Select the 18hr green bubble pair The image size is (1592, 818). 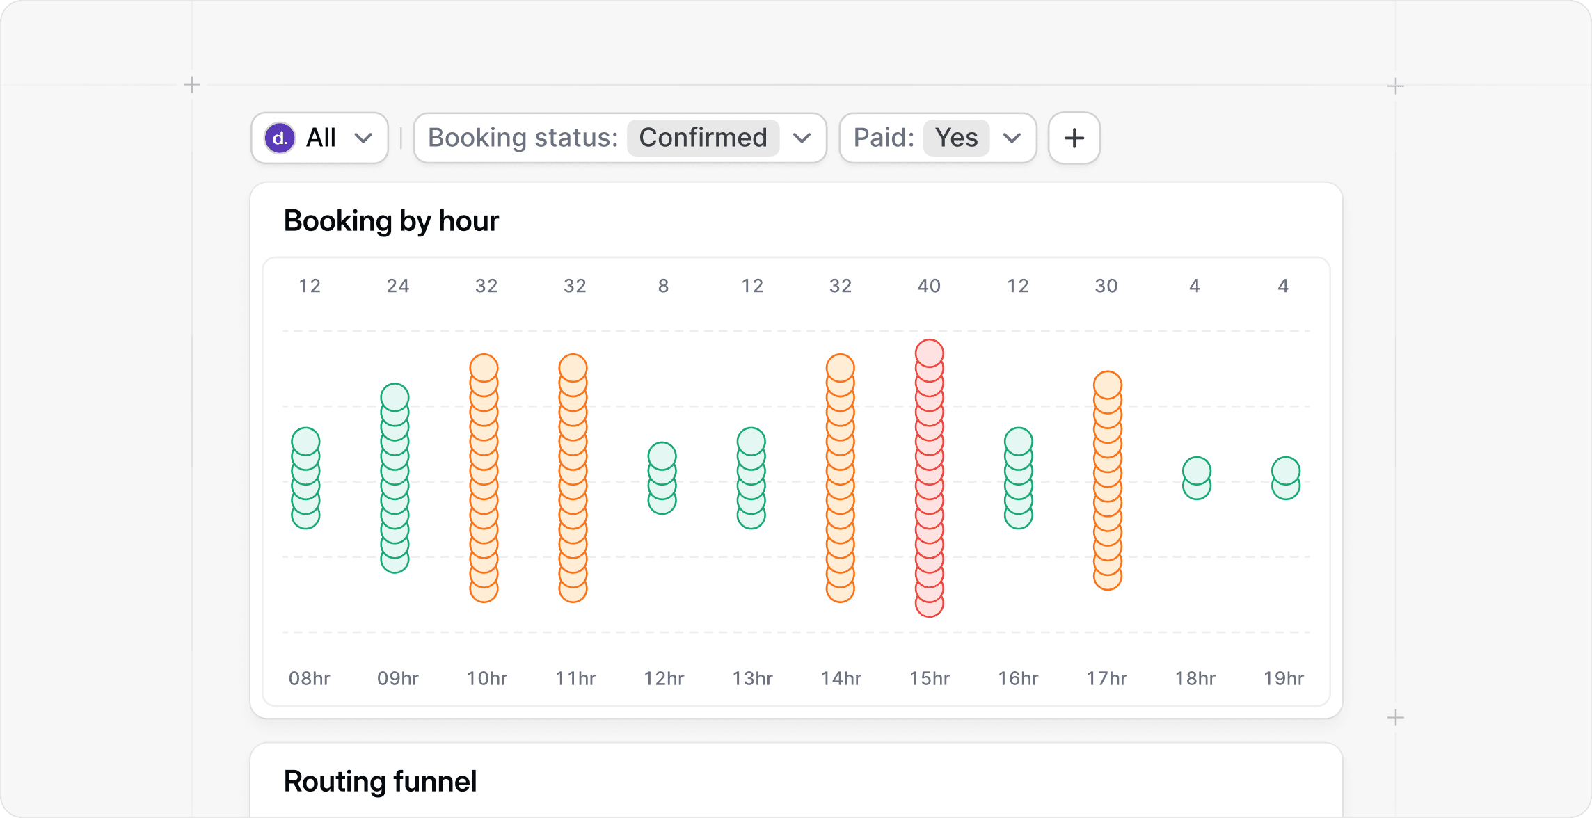click(x=1197, y=479)
